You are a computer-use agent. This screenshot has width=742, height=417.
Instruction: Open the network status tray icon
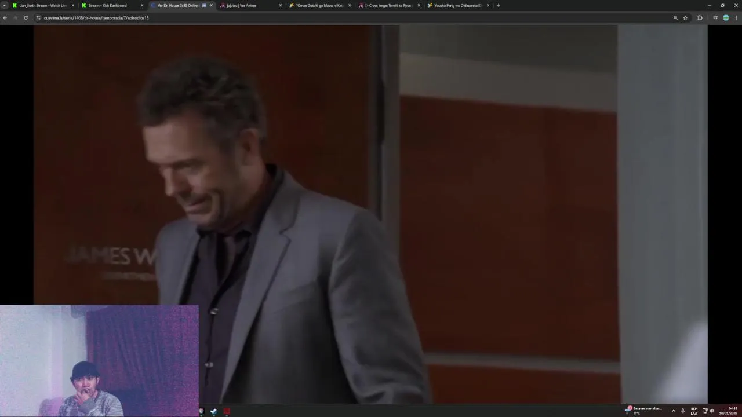tap(705, 411)
